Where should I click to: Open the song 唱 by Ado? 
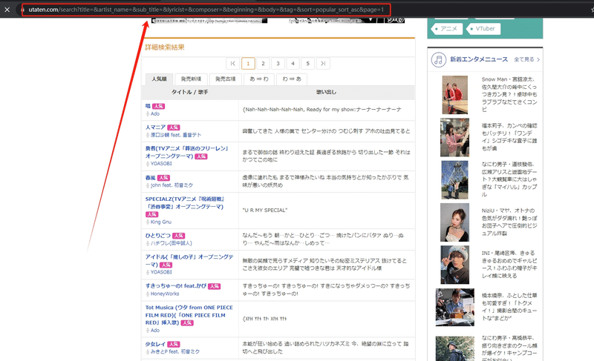(x=148, y=106)
